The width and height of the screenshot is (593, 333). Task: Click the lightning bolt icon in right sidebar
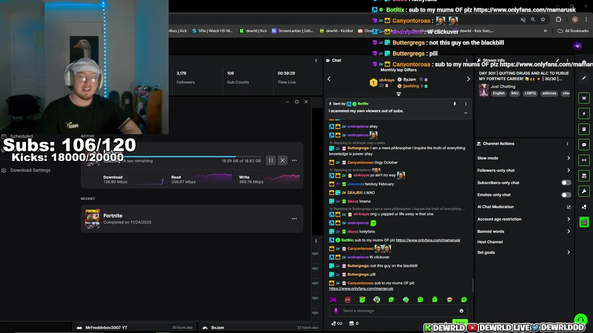584,114
